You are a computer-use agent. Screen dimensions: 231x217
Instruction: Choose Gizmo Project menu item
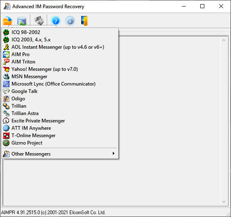[60, 143]
